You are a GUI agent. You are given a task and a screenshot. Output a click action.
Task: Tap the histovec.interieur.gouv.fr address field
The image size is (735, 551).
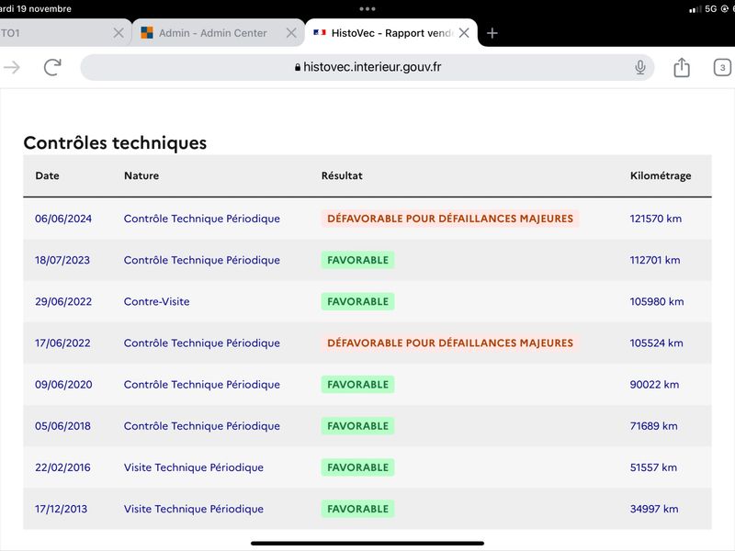pos(367,67)
